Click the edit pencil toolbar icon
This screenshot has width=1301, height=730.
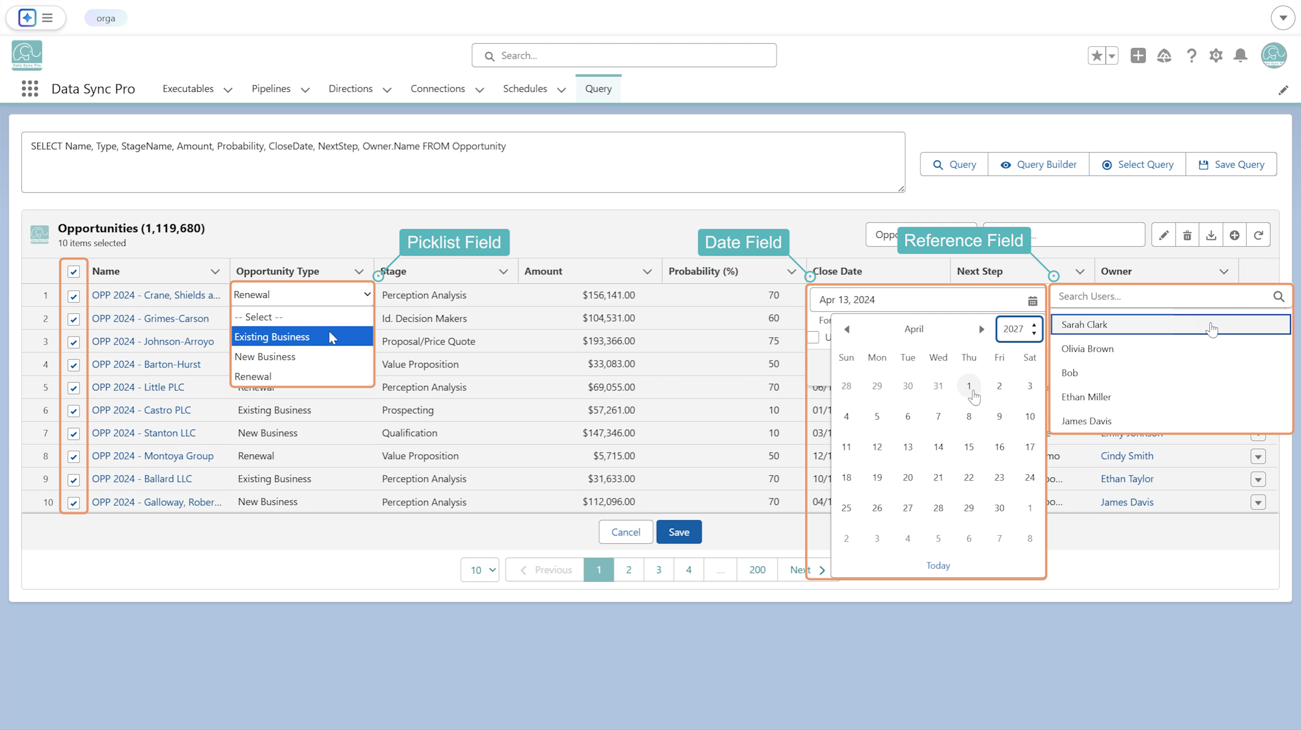coord(1163,235)
